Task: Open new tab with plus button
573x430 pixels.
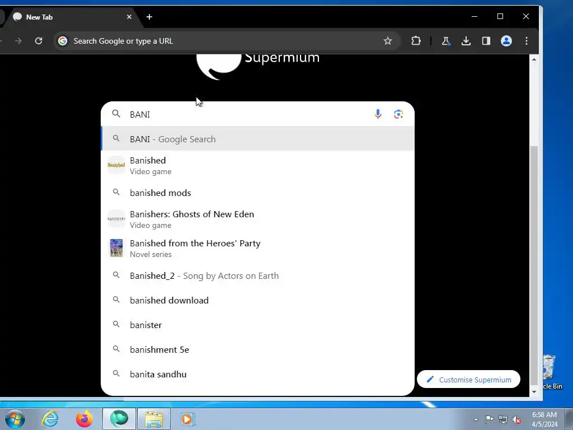Action: [x=149, y=17]
